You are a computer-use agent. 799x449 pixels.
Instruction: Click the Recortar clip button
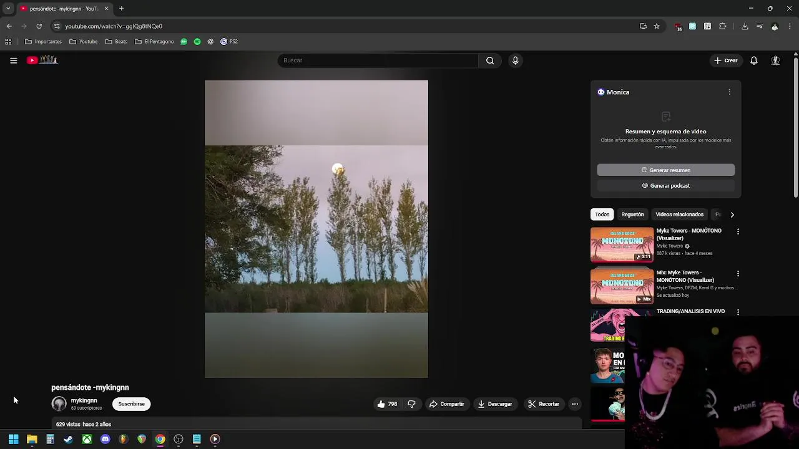[x=543, y=404]
